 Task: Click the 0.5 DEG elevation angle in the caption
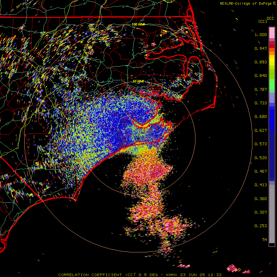148,275
